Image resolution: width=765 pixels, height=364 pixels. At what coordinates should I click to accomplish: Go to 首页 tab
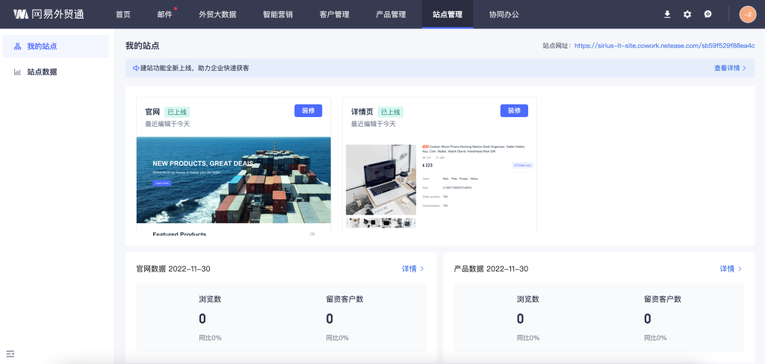click(123, 14)
